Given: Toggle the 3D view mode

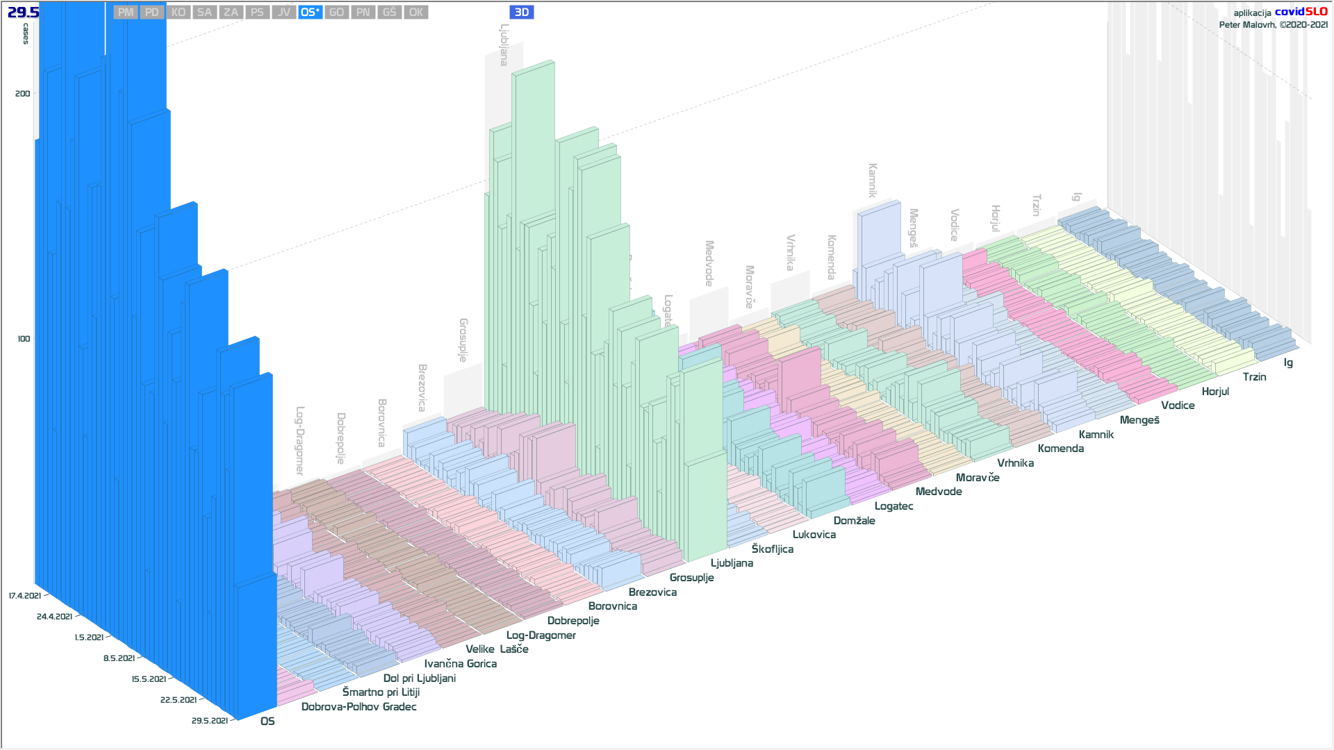Looking at the screenshot, I should pos(521,12).
